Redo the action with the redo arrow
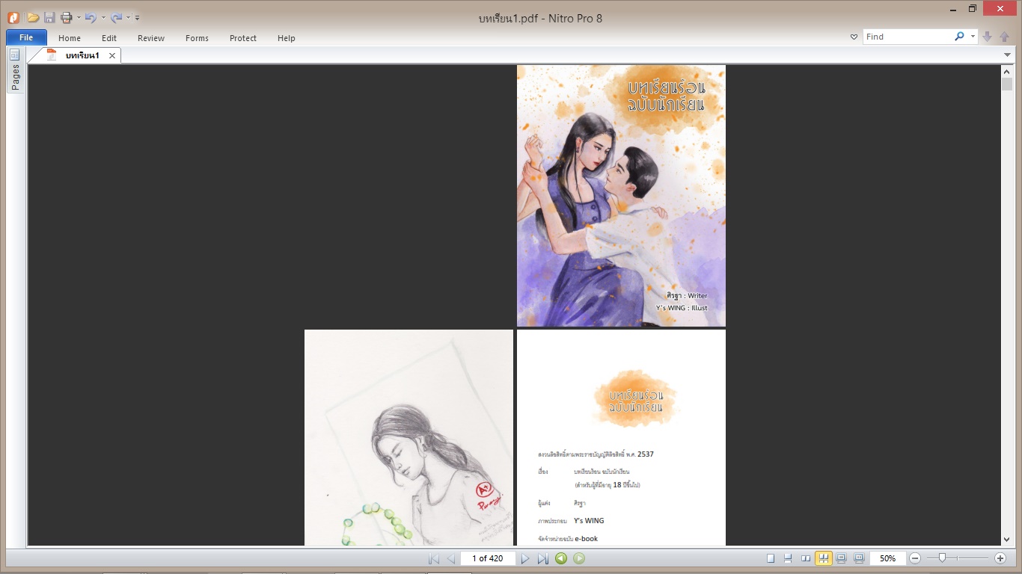Screen dimensions: 1022x574 pyautogui.click(x=116, y=17)
